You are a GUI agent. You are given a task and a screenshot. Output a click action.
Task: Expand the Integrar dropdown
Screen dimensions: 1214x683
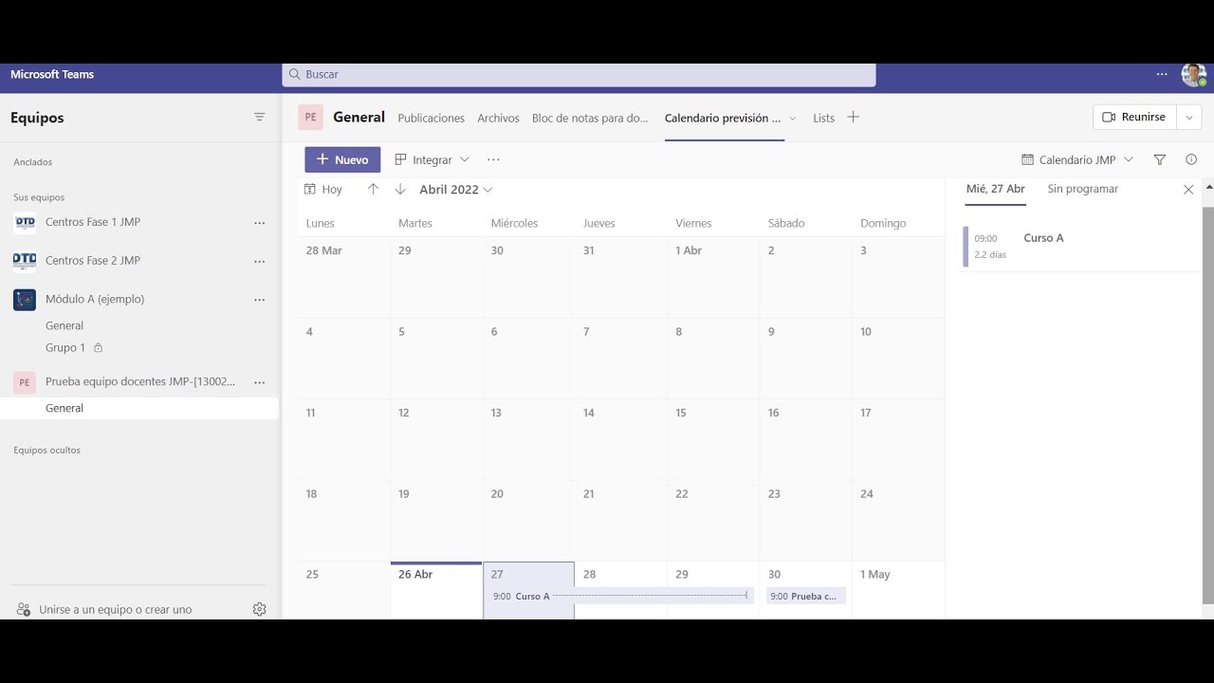click(432, 160)
